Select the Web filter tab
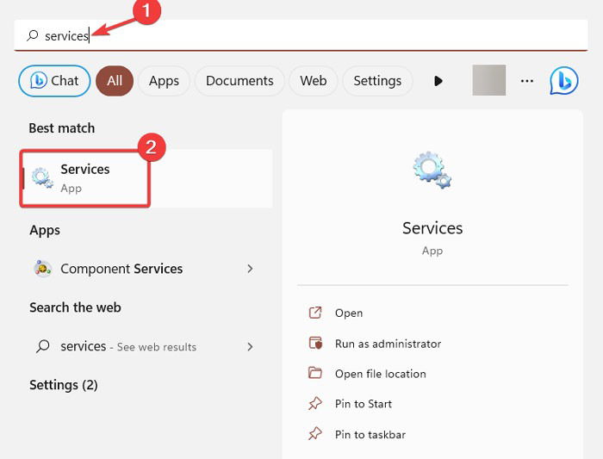The width and height of the screenshot is (603, 459). pyautogui.click(x=313, y=81)
